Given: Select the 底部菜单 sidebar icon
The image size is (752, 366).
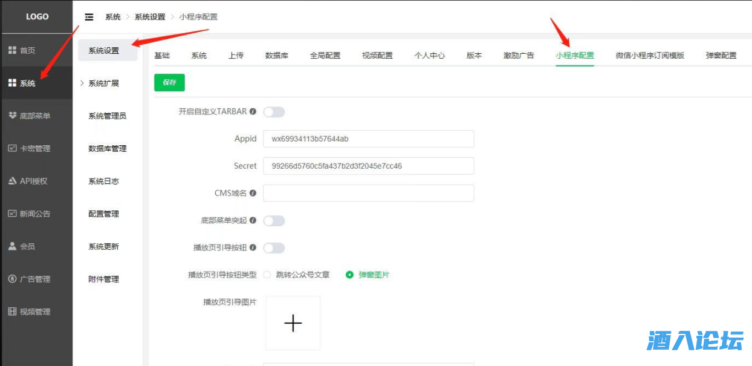Looking at the screenshot, I should tap(12, 116).
